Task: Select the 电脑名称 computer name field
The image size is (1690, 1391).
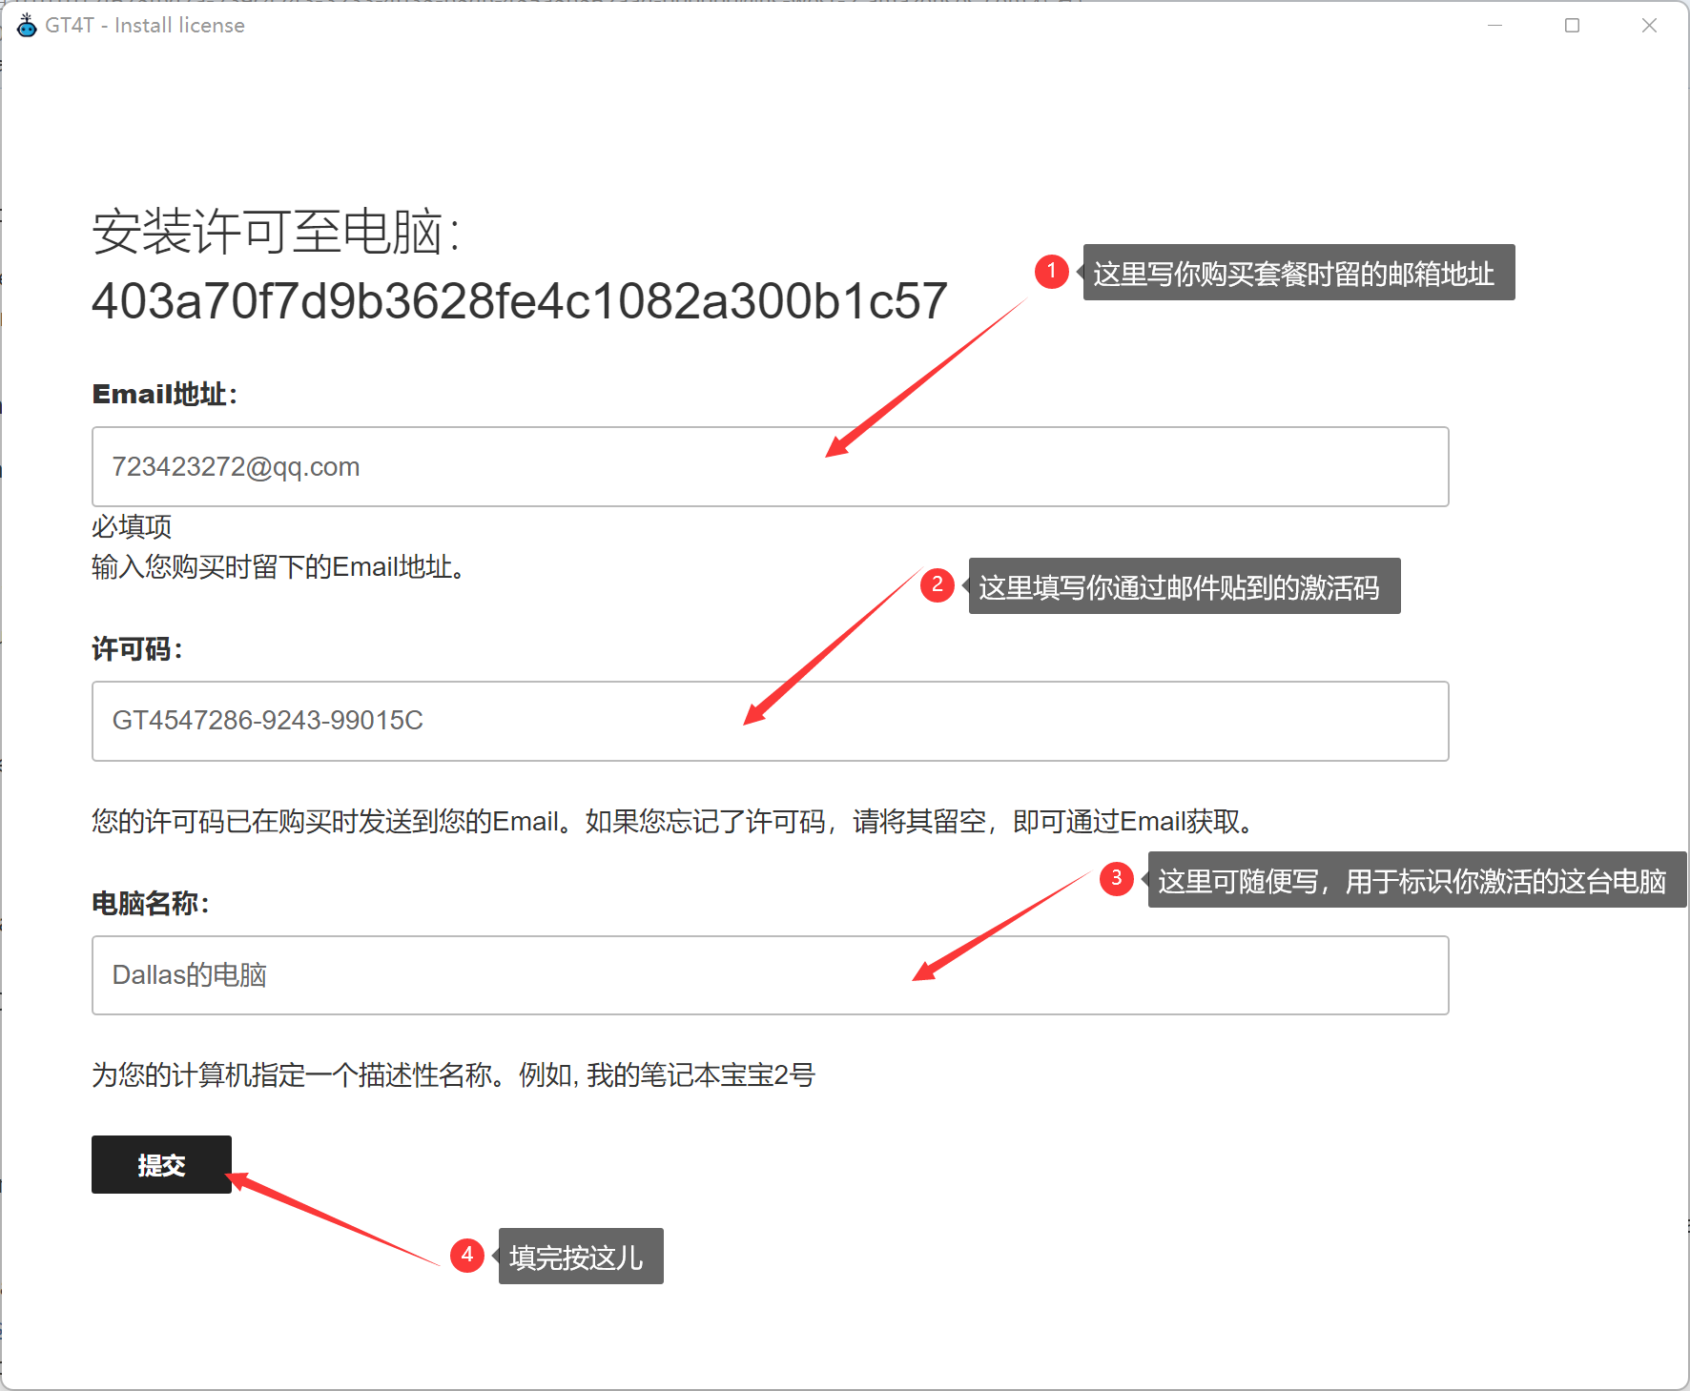Action: (x=770, y=975)
